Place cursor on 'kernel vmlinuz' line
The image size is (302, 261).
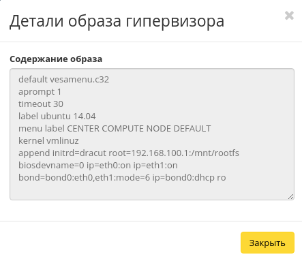(48, 141)
